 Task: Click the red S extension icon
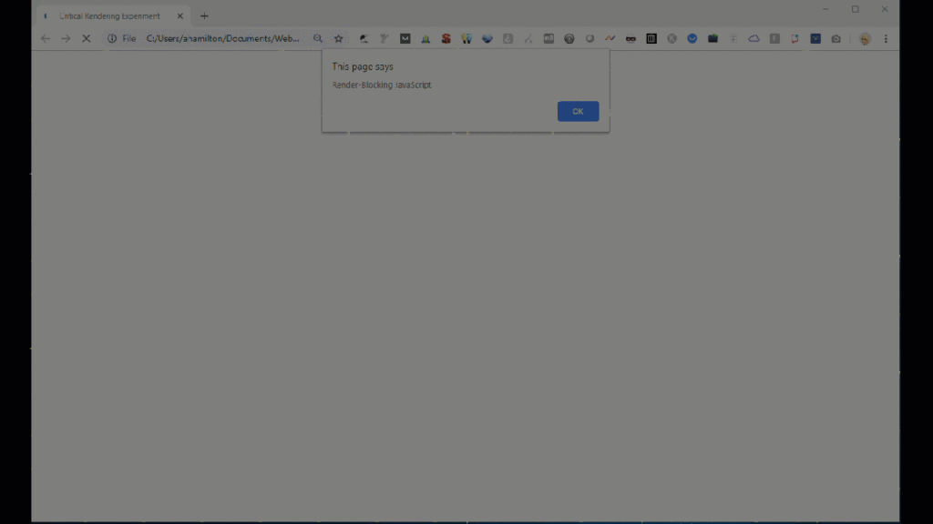(x=446, y=39)
